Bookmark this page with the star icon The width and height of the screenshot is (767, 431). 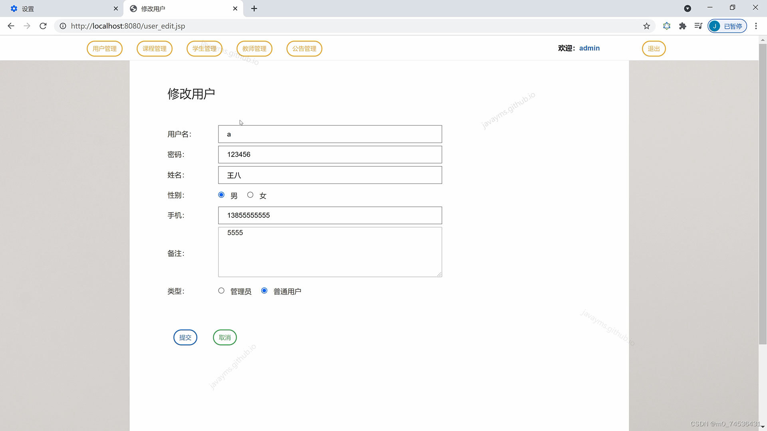click(646, 26)
